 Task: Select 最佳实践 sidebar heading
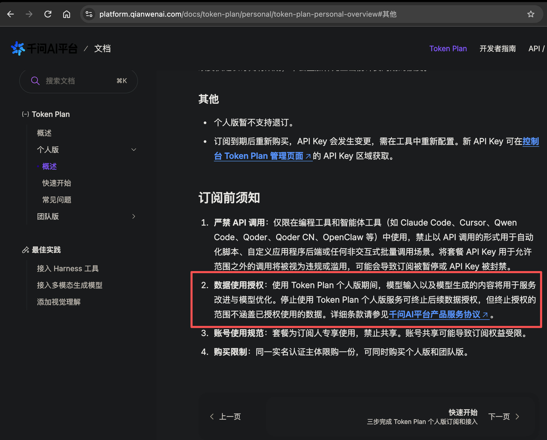click(x=46, y=250)
